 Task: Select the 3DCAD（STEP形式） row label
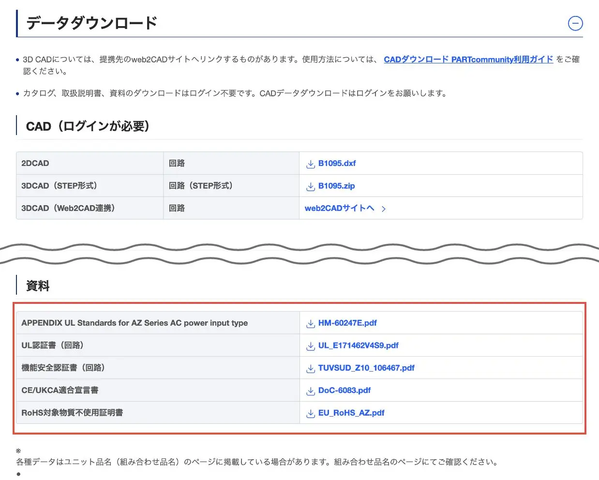coord(59,186)
